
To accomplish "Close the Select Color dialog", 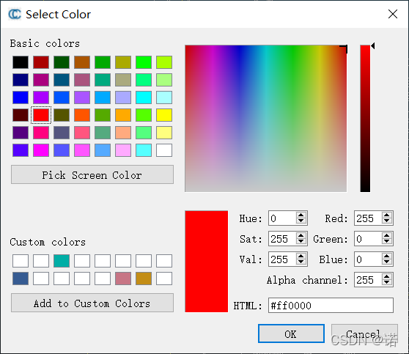I will (x=393, y=14).
